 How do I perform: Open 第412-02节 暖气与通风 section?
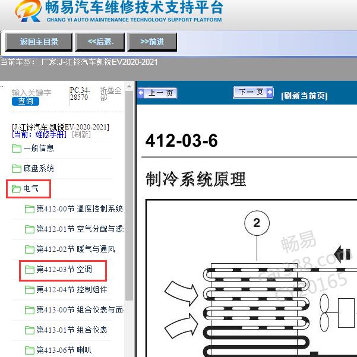point(75,249)
